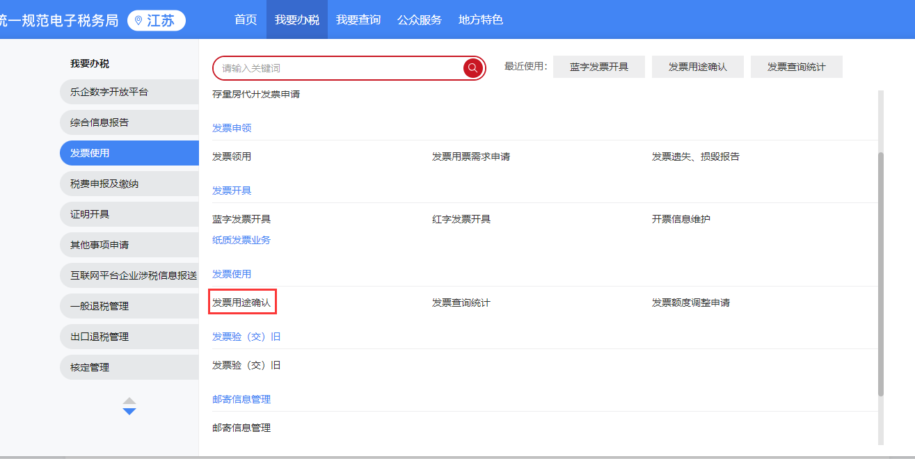The height and width of the screenshot is (459, 915).
Task: Open the 我要办税 top navigation tab
Action: (296, 20)
